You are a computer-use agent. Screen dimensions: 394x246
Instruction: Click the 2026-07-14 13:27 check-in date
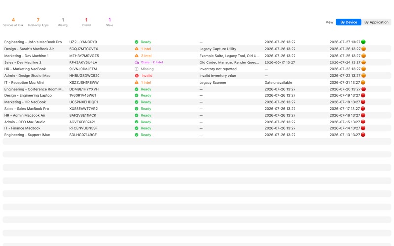click(345, 128)
